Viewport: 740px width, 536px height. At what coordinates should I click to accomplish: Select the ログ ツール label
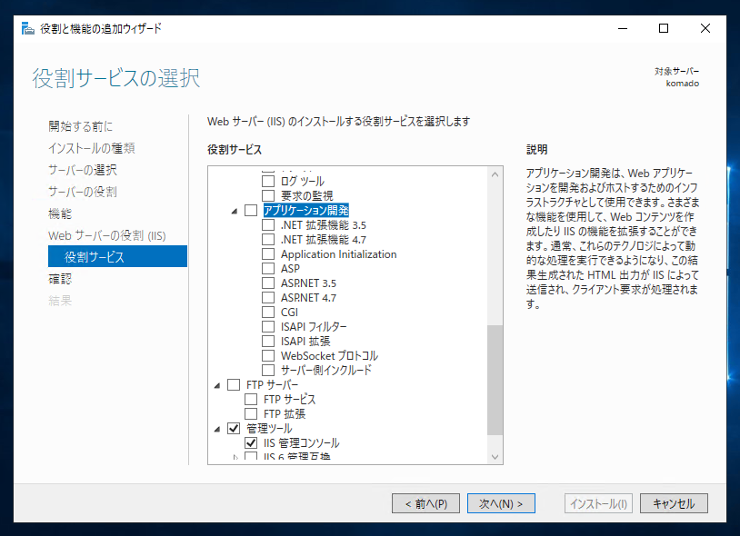pos(303,181)
